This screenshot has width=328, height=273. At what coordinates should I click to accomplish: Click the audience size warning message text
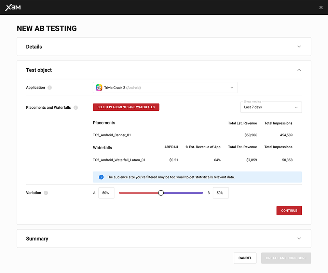click(171, 177)
